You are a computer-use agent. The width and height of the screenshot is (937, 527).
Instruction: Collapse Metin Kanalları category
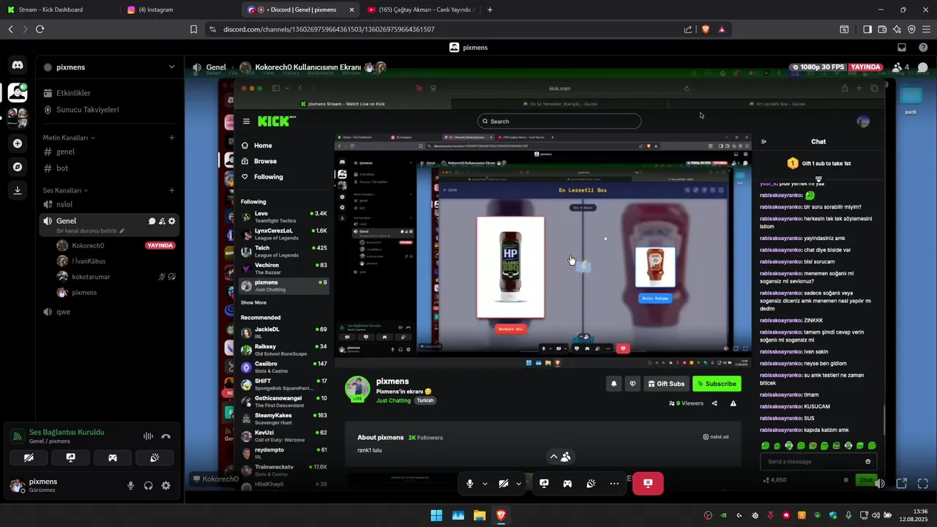(68, 138)
